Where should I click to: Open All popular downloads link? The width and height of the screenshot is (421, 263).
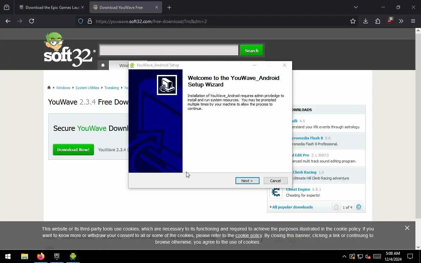[x=292, y=207]
